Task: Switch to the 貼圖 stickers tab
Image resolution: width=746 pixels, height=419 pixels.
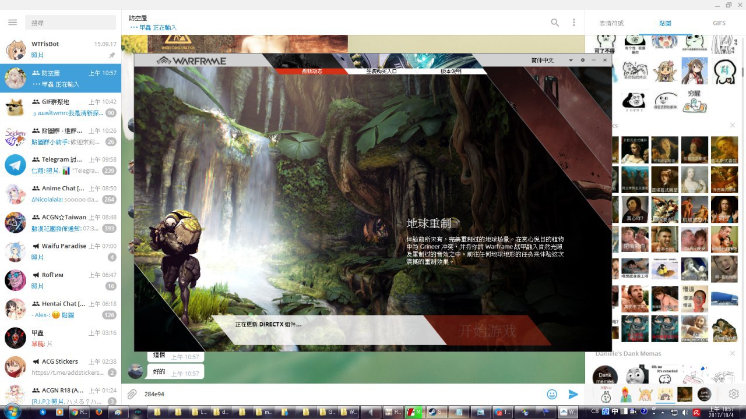Action: pos(665,23)
